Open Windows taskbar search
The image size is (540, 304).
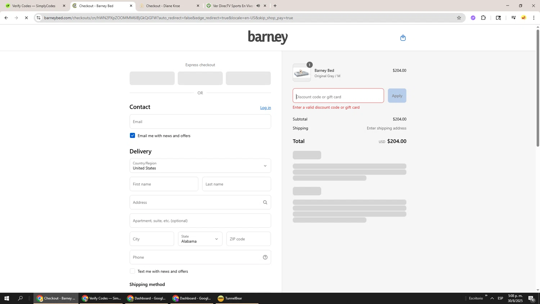[x=21, y=298]
